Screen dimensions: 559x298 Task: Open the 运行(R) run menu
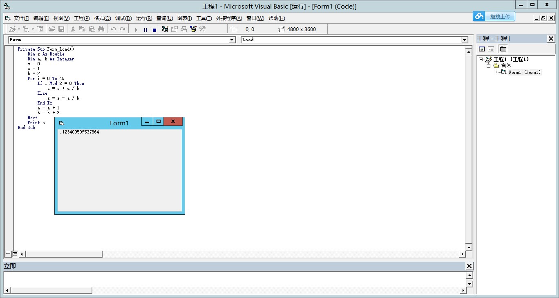(144, 18)
